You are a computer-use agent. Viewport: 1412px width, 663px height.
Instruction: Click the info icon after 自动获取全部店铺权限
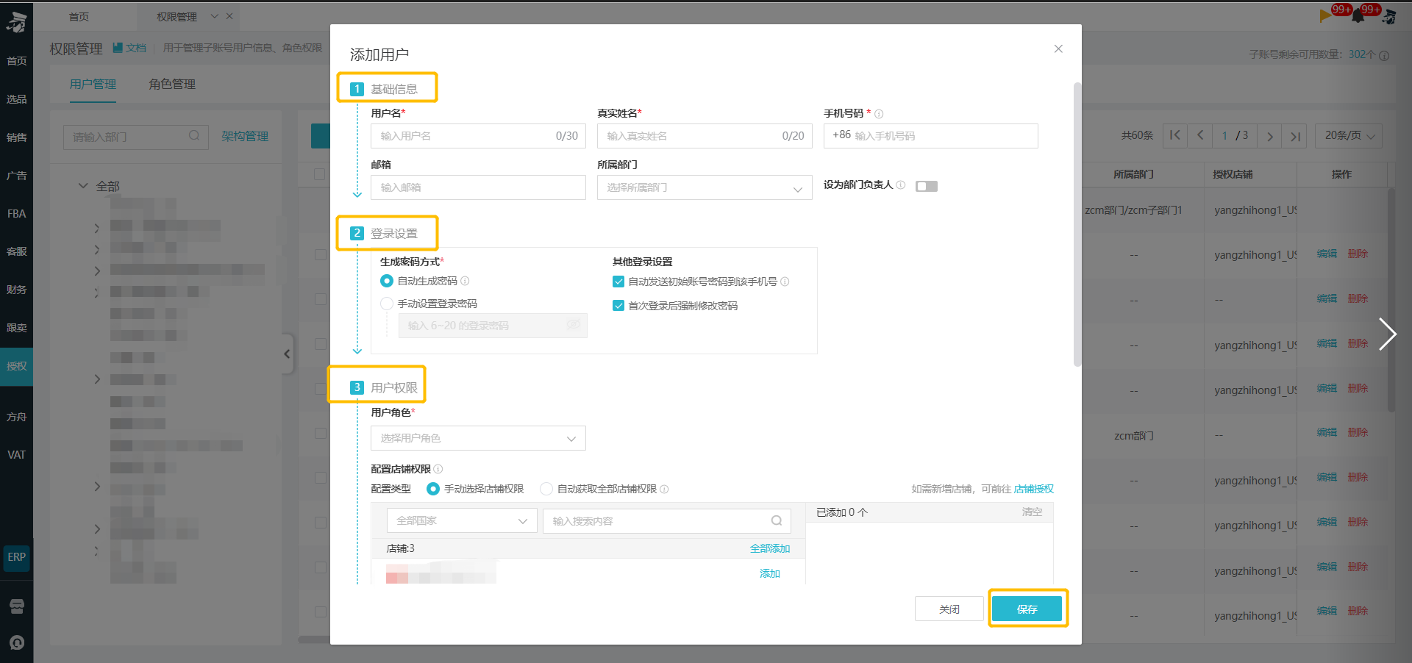coord(664,489)
